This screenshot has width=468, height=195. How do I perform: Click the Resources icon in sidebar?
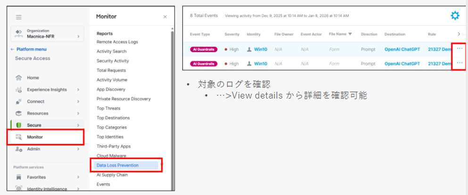(x=19, y=113)
